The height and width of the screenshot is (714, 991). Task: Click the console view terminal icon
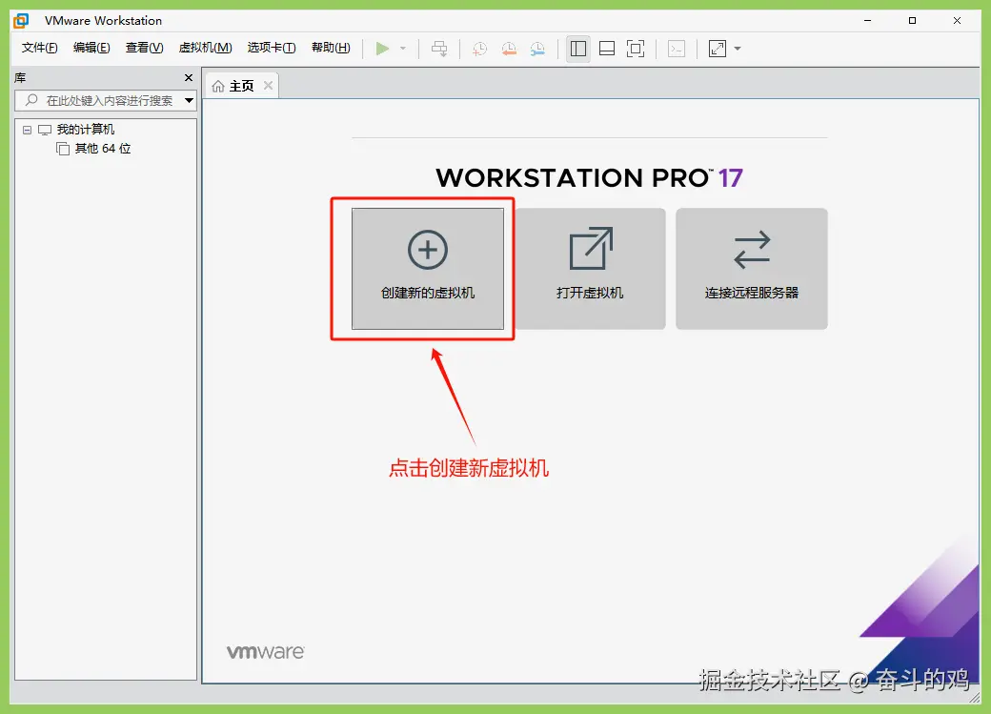(677, 49)
